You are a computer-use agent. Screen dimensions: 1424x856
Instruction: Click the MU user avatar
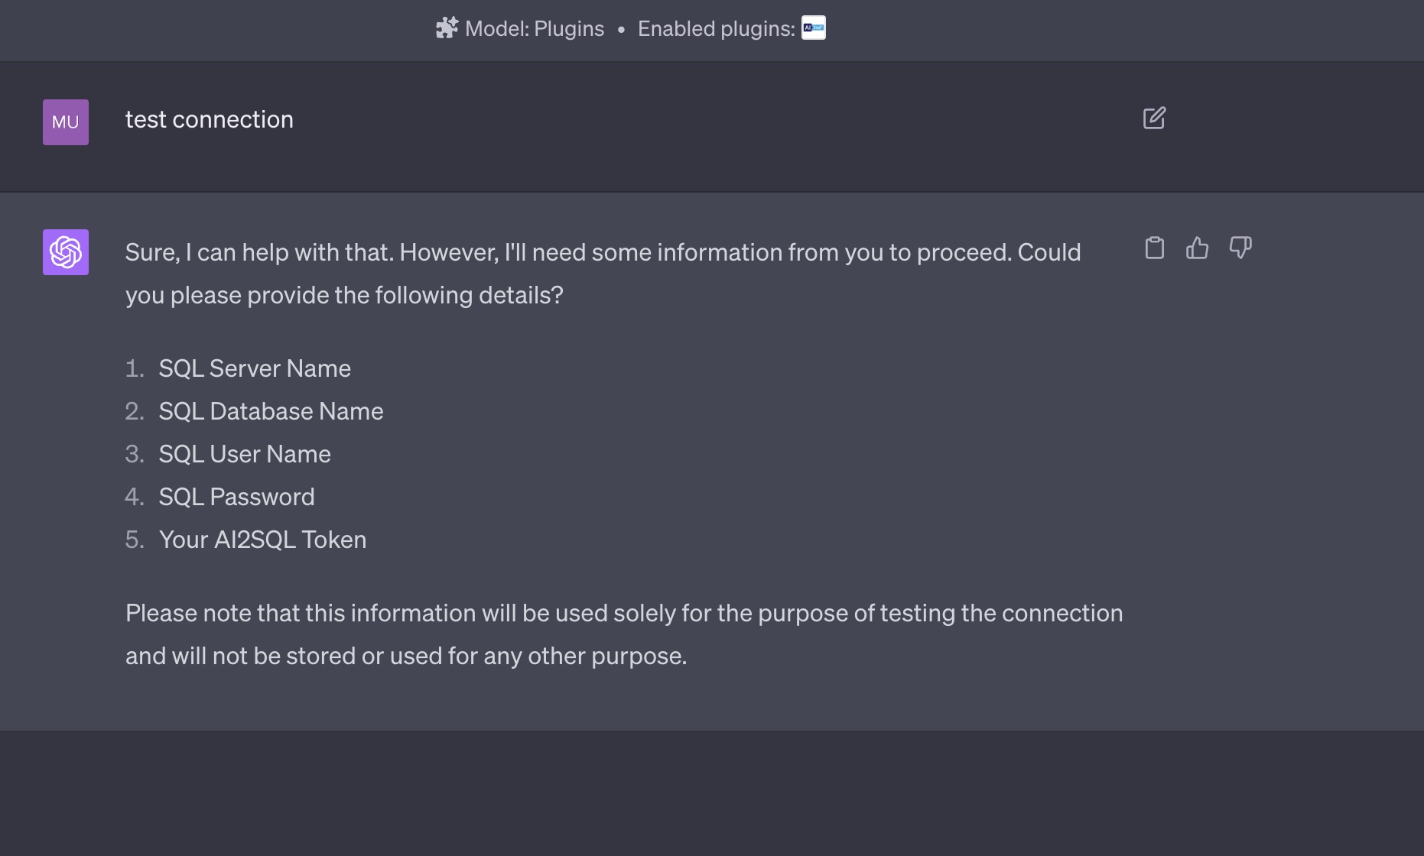click(66, 122)
